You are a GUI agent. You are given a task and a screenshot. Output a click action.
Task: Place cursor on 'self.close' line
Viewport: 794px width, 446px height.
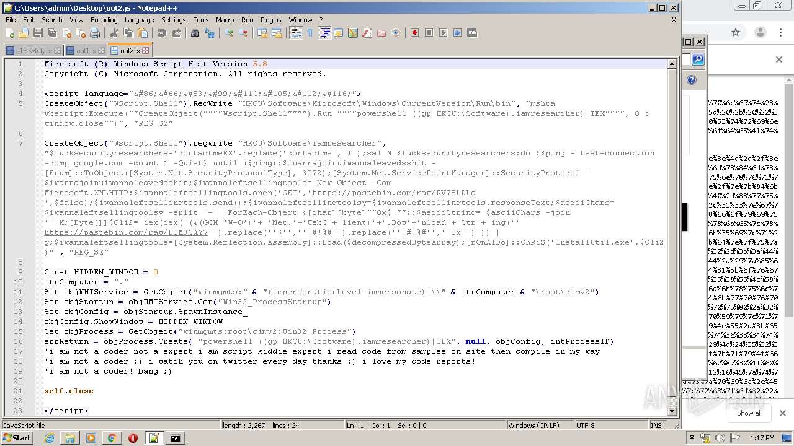pos(69,391)
